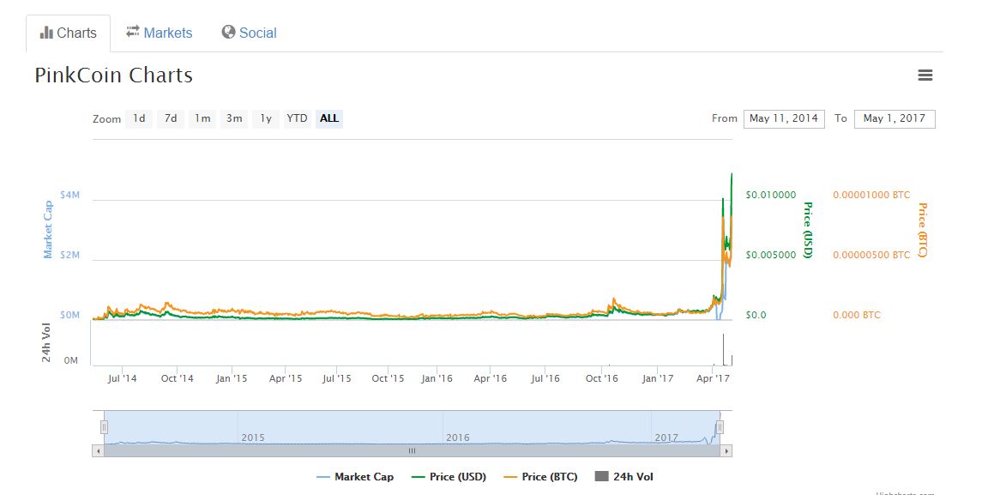This screenshot has height=495, width=994.
Task: Switch to the Charts tab
Action: click(69, 33)
